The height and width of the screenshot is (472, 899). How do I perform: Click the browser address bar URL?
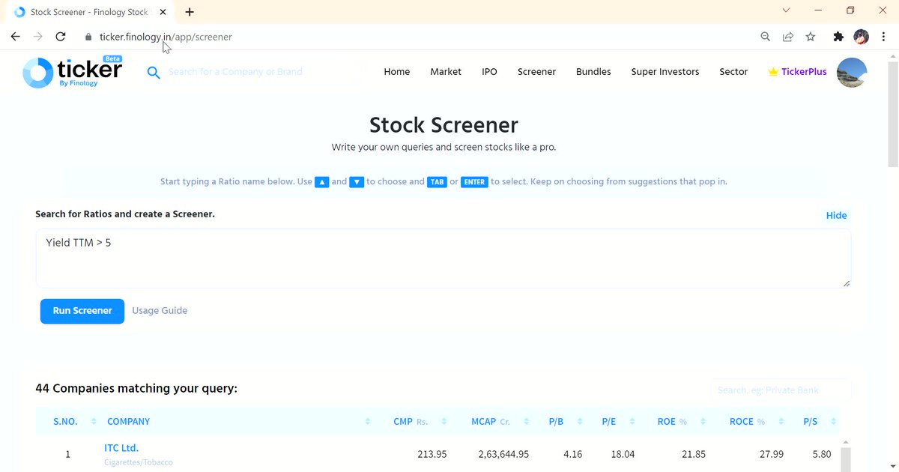166,37
